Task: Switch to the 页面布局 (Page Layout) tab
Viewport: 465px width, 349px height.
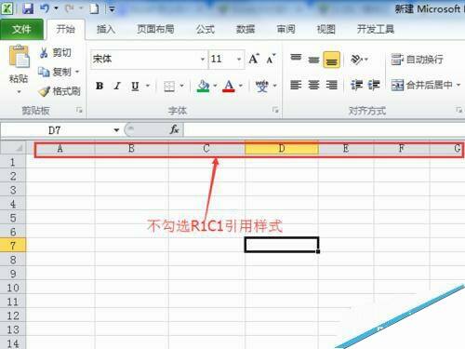Action: tap(155, 30)
